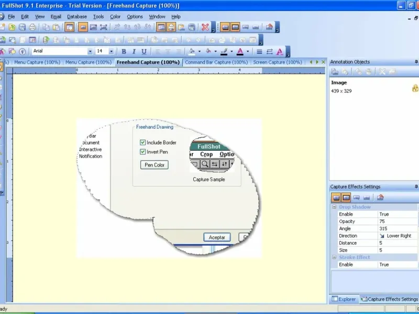Toggle Bold text formatting
The height and width of the screenshot is (314, 419).
pos(124,51)
